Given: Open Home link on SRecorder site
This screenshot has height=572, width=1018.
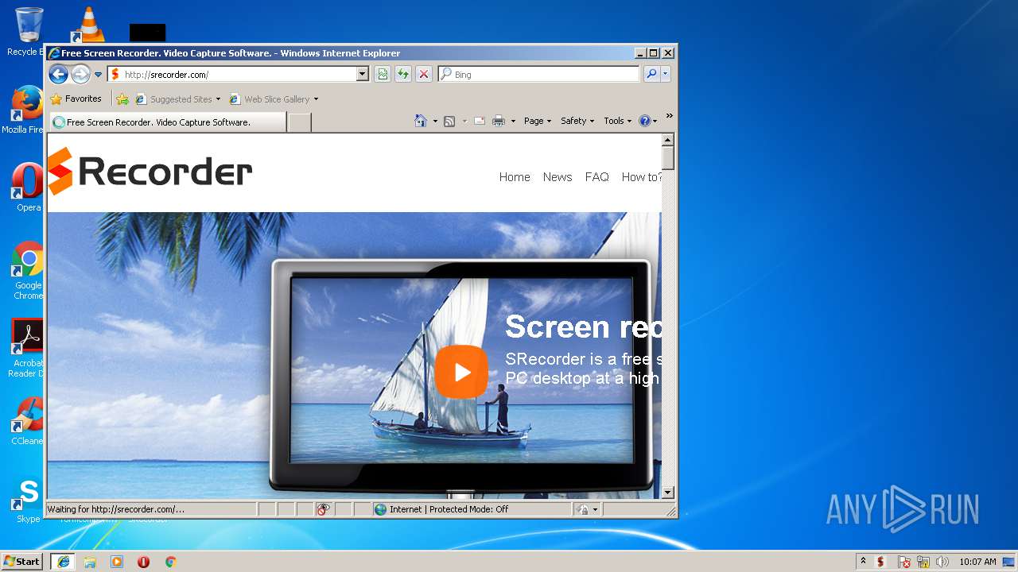Looking at the screenshot, I should pyautogui.click(x=515, y=177).
